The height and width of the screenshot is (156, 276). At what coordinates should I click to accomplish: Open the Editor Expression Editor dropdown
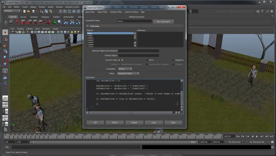click(128, 73)
